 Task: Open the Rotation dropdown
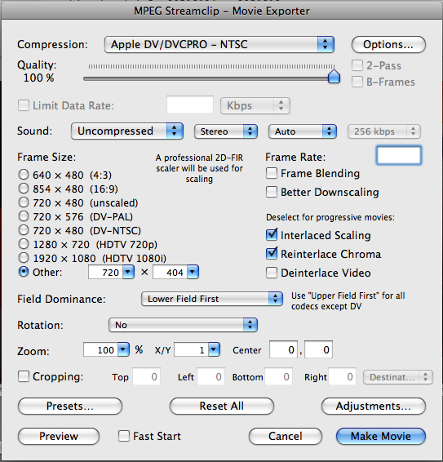click(183, 325)
